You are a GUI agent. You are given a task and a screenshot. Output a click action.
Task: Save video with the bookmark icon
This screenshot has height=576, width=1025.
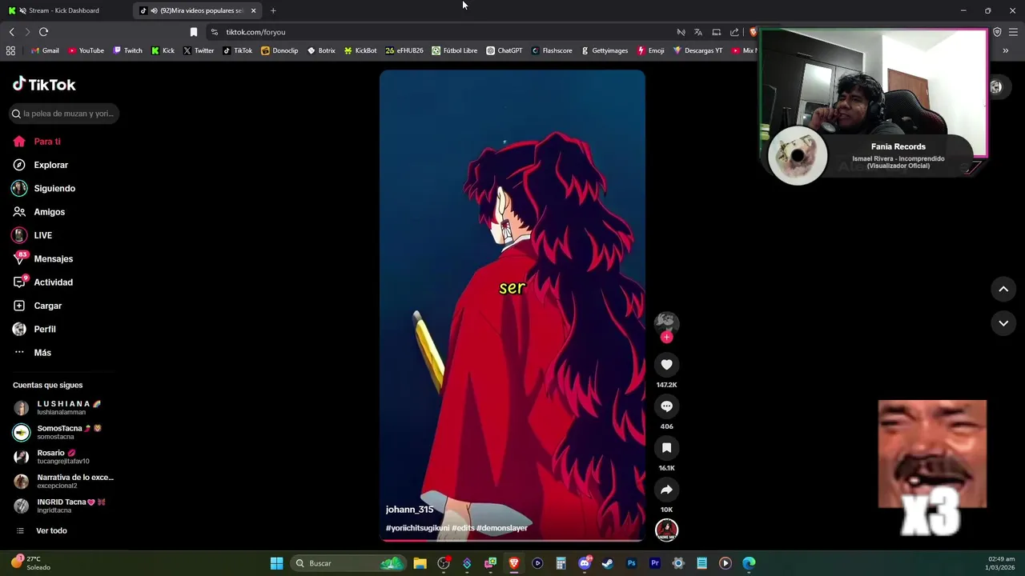pos(666,448)
